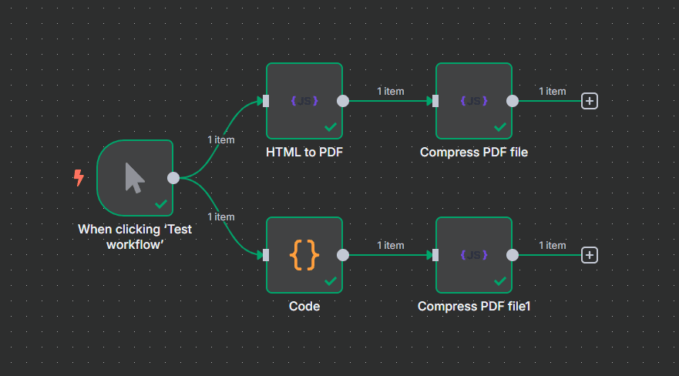
Task: Select the Compress PDF file1 node icon
Action: [x=473, y=255]
